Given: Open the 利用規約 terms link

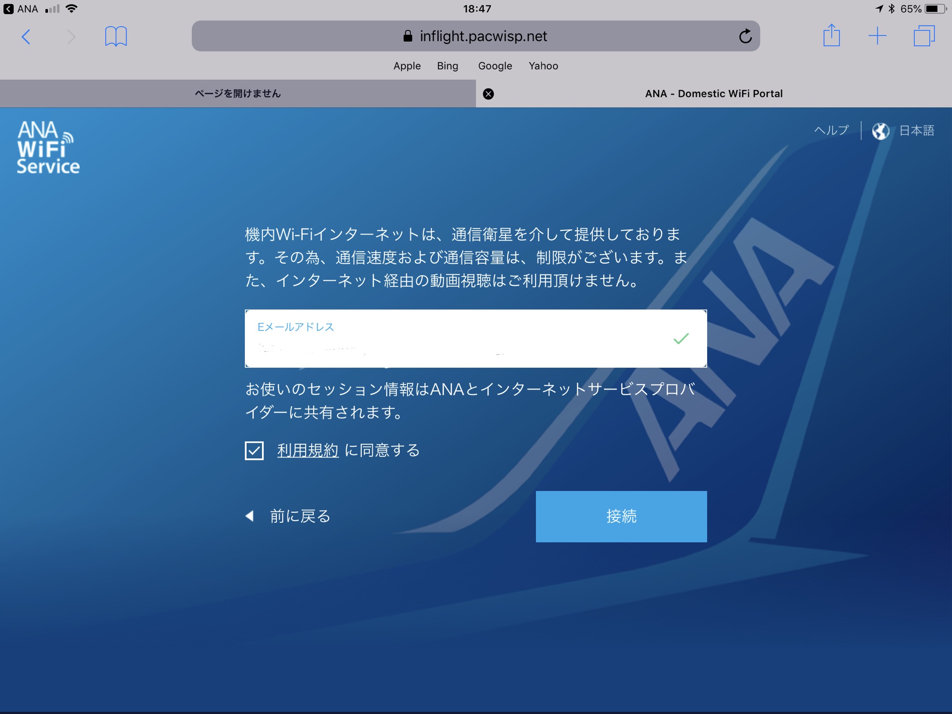Looking at the screenshot, I should click(x=308, y=450).
